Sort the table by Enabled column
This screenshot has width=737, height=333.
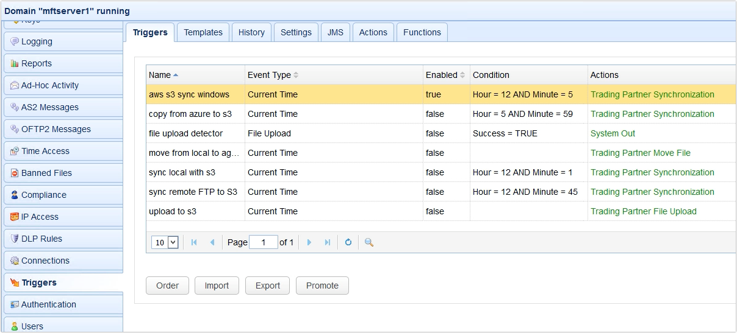(442, 75)
